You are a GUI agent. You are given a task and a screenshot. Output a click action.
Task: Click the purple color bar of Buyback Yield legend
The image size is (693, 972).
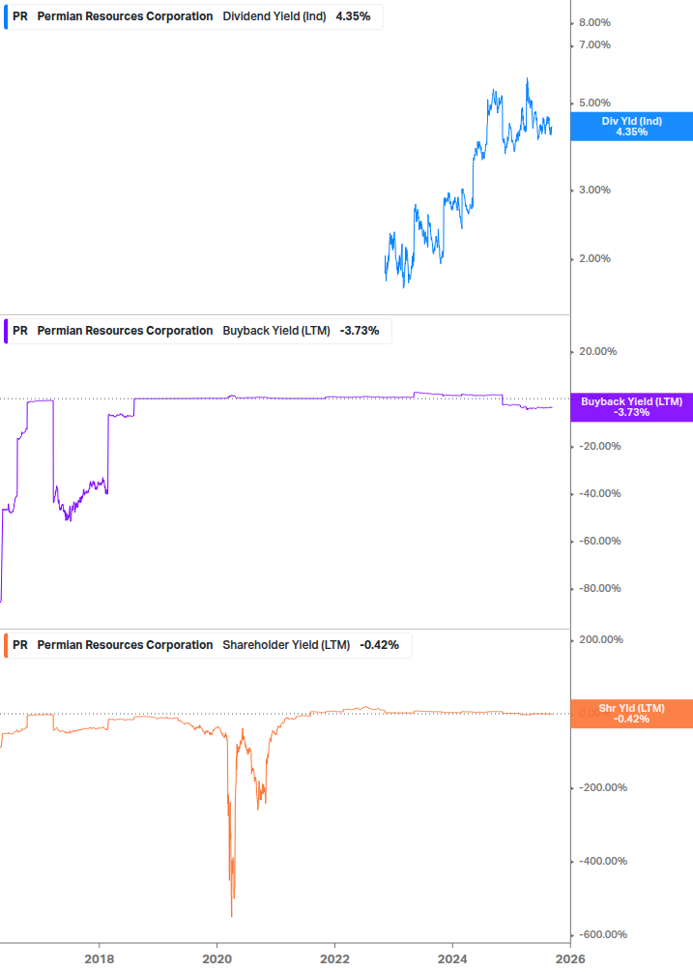(6, 331)
